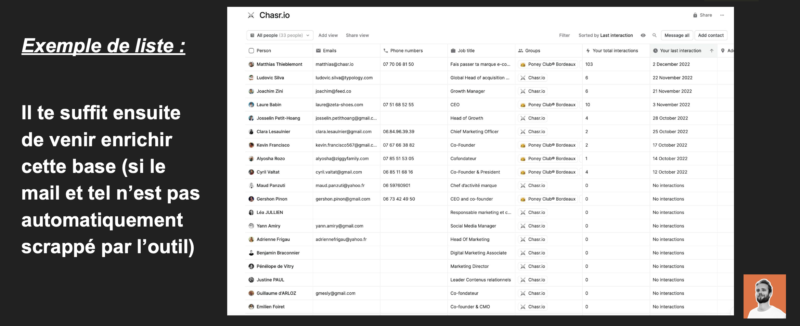Click Benjamin Braconnier's avatar icon
Image resolution: width=800 pixels, height=326 pixels.
(x=251, y=253)
